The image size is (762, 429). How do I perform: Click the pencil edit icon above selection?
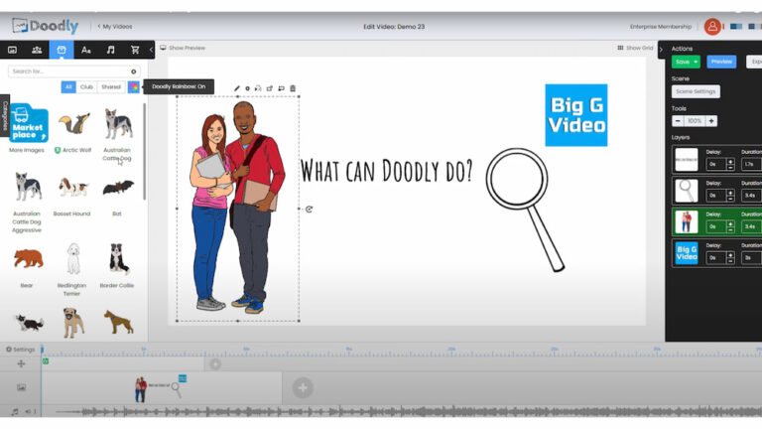(x=237, y=88)
